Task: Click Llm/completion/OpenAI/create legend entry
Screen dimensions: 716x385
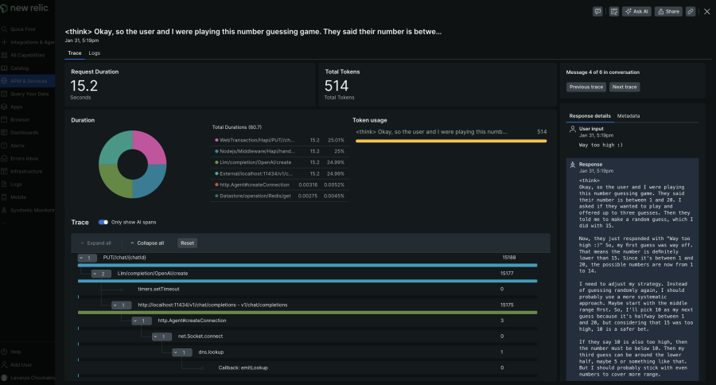Action: 279,162
